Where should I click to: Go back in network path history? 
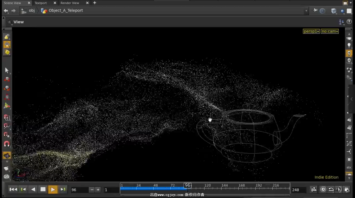coord(6,11)
